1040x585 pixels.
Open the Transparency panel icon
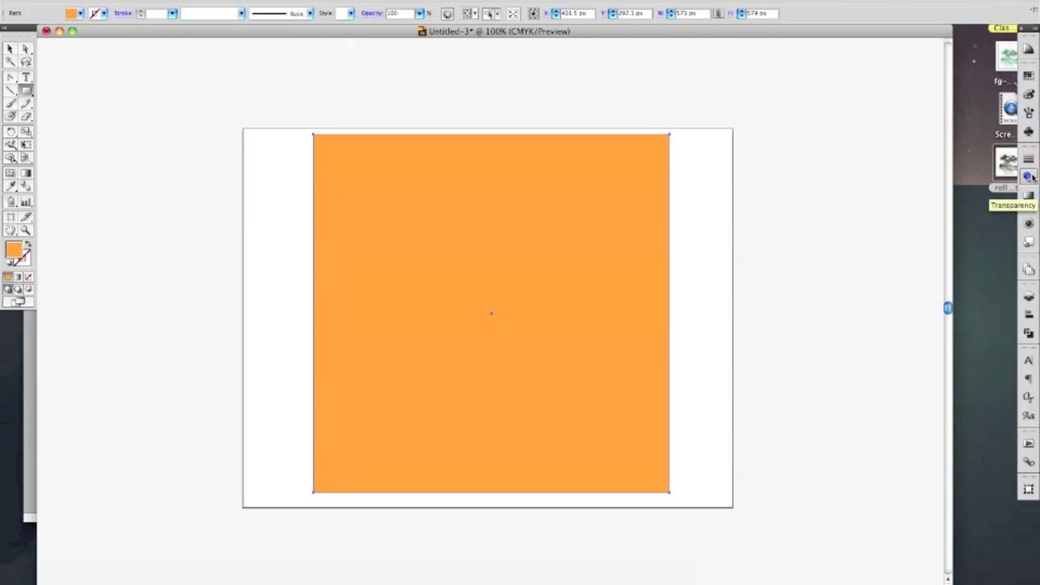(x=1028, y=177)
